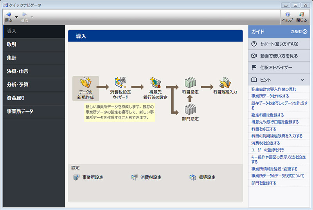This screenshot has width=313, height=210.
Task: Select the 資金繰り sidebar menu item
Action: coord(34,98)
